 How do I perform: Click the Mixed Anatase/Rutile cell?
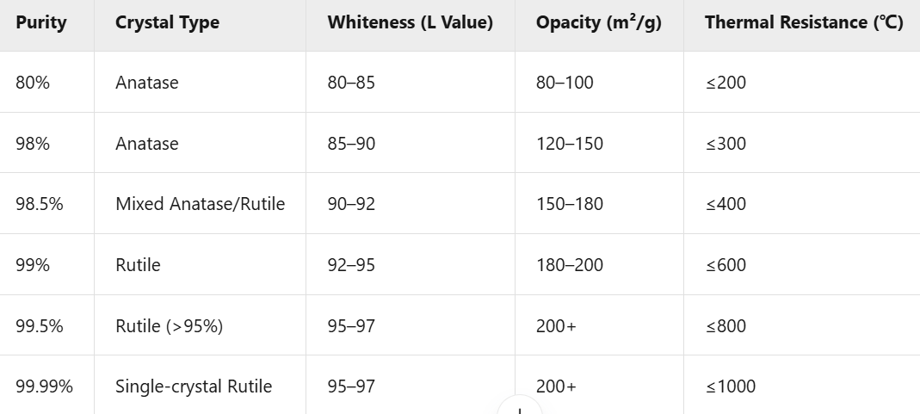(200, 204)
